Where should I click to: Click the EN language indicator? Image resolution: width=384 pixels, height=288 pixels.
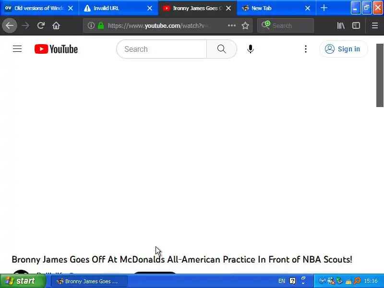(x=282, y=281)
